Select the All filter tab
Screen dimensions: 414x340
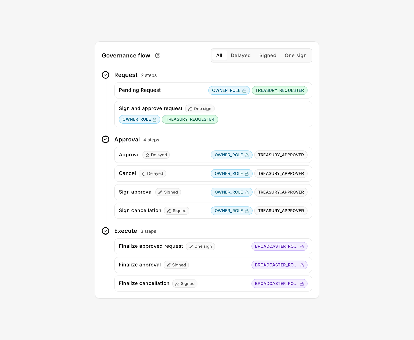(219, 55)
